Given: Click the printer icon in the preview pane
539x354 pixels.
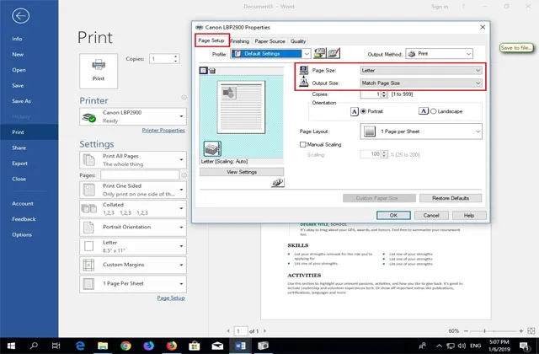Looking at the screenshot, I should click(211, 148).
